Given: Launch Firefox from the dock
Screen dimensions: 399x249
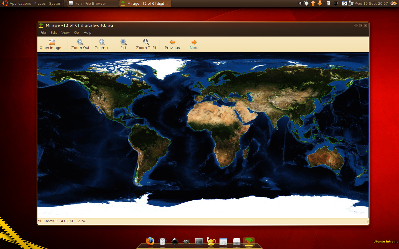Looking at the screenshot, I should (150, 241).
